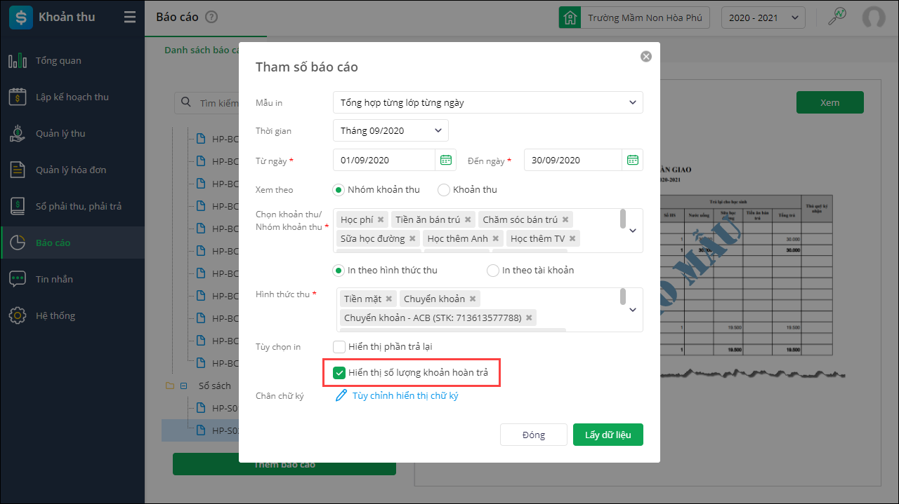Open the Đến ngày calendar picker icon
Screen dimensions: 899x504
click(632, 160)
